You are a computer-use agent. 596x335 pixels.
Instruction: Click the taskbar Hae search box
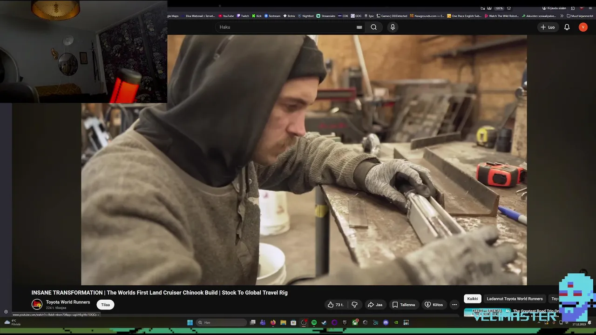click(x=221, y=322)
